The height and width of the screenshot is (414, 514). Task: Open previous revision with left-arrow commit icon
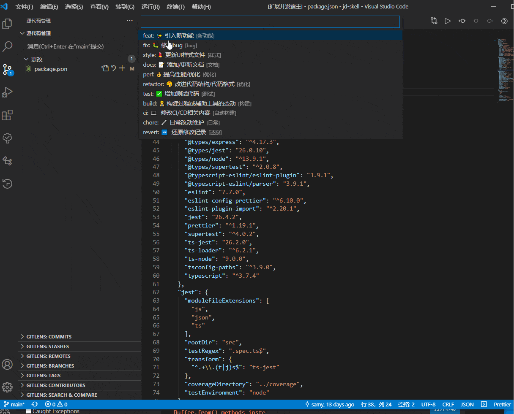[462, 21]
